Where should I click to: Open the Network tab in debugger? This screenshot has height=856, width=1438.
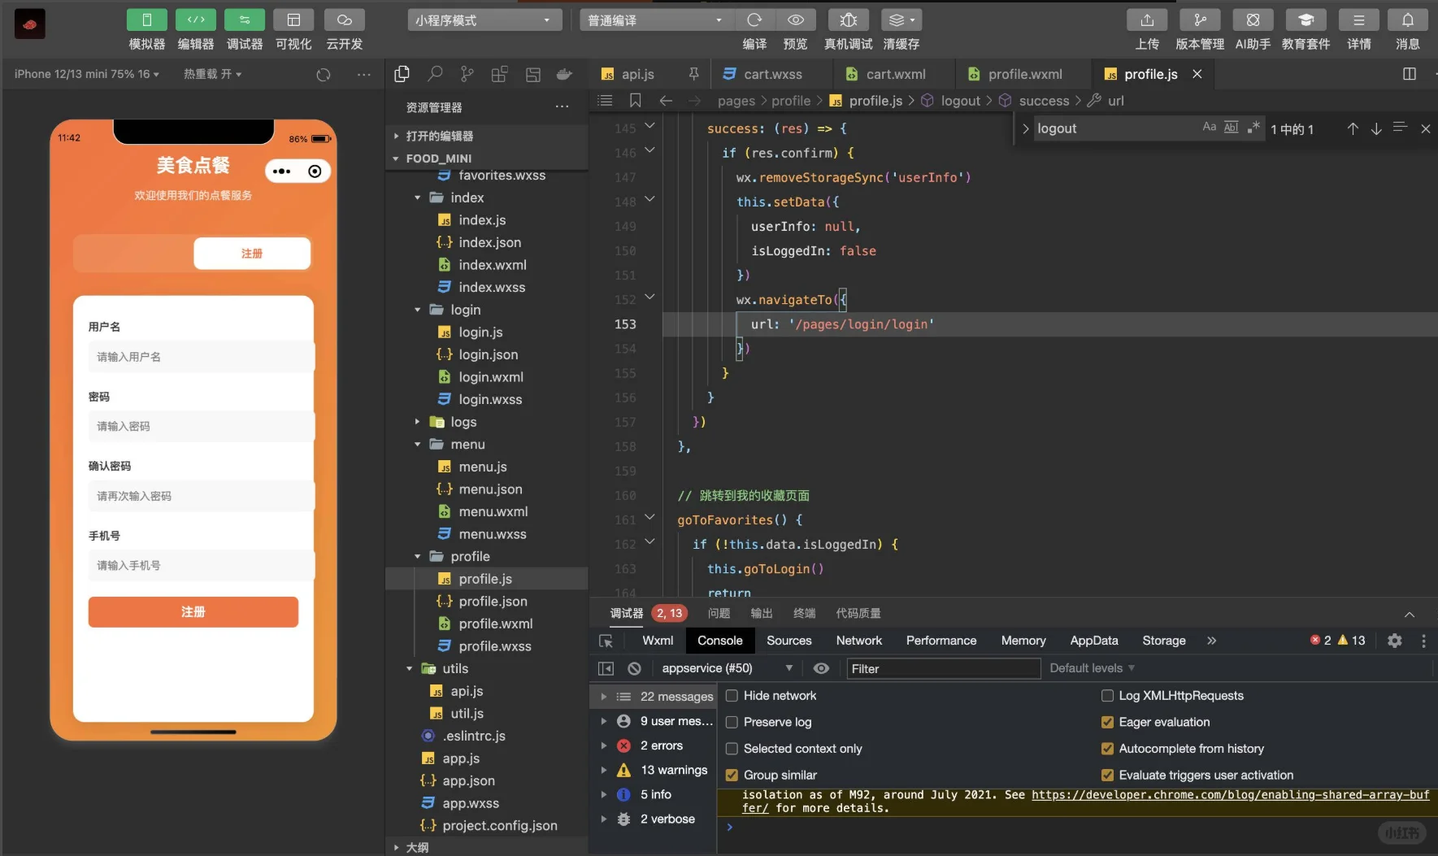tap(858, 641)
